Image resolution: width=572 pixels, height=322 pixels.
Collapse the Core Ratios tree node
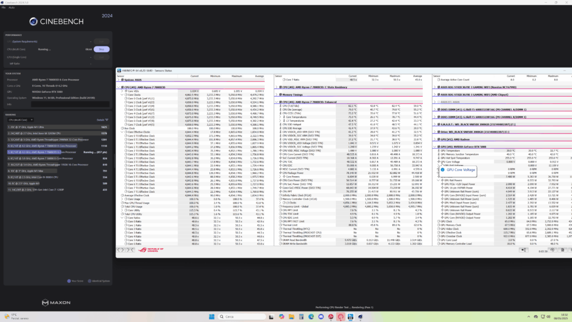coord(122,217)
